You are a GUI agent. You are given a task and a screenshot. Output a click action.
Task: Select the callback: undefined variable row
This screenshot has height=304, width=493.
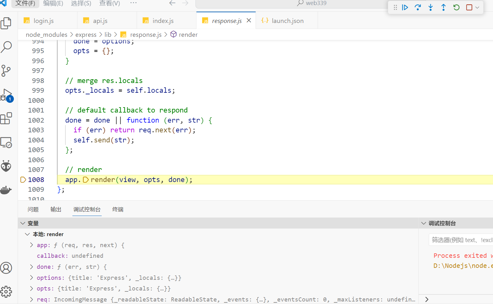coord(218,256)
